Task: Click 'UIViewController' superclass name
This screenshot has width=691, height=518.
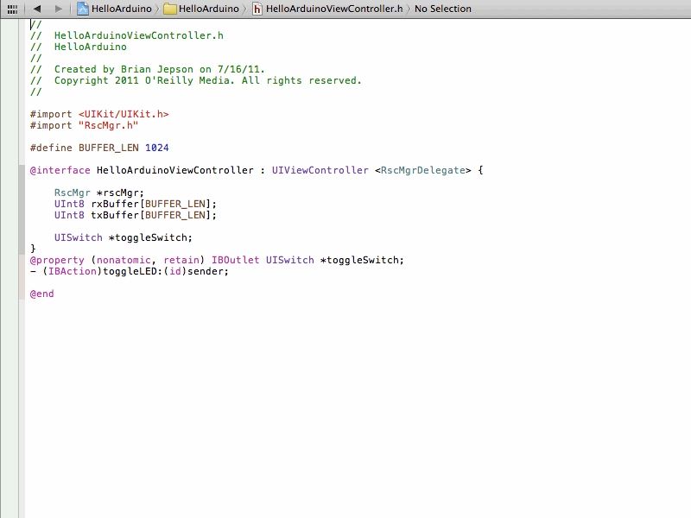Action: click(x=320, y=170)
